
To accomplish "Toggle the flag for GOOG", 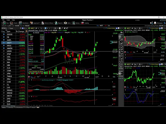I will click(x=4, y=34).
